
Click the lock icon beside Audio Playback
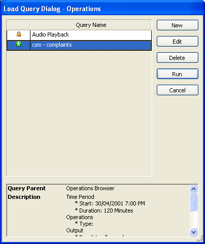(19, 34)
